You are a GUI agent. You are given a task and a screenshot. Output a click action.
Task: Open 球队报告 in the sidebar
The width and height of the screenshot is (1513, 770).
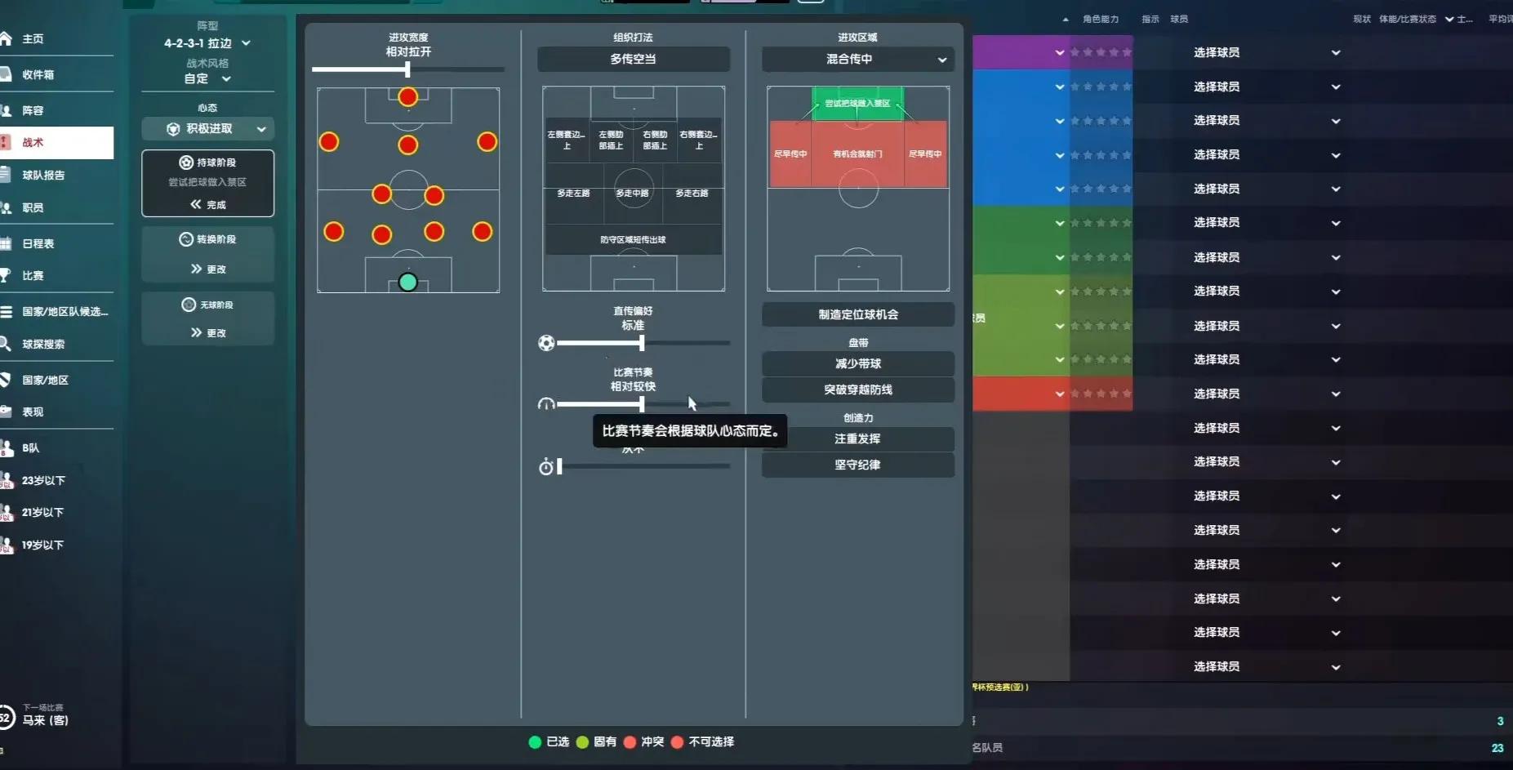click(x=43, y=176)
